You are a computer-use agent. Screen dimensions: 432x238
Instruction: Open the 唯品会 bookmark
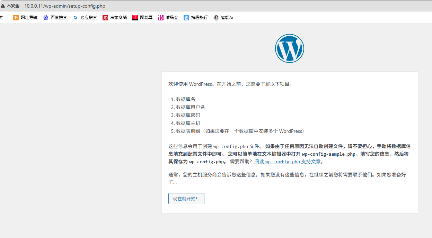(168, 18)
